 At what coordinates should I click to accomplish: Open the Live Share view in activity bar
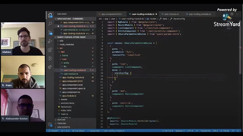point(50,67)
